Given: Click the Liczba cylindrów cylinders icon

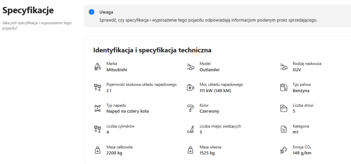Looking at the screenshot, I should [x=97, y=129].
